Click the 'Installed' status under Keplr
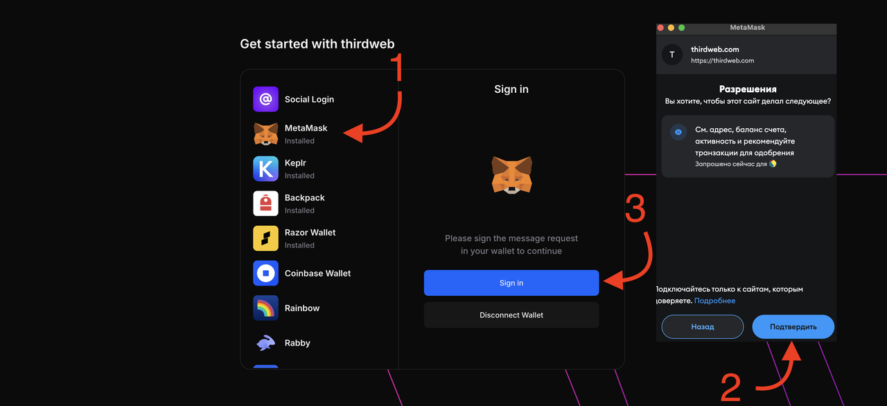This screenshot has width=887, height=406. 299,176
